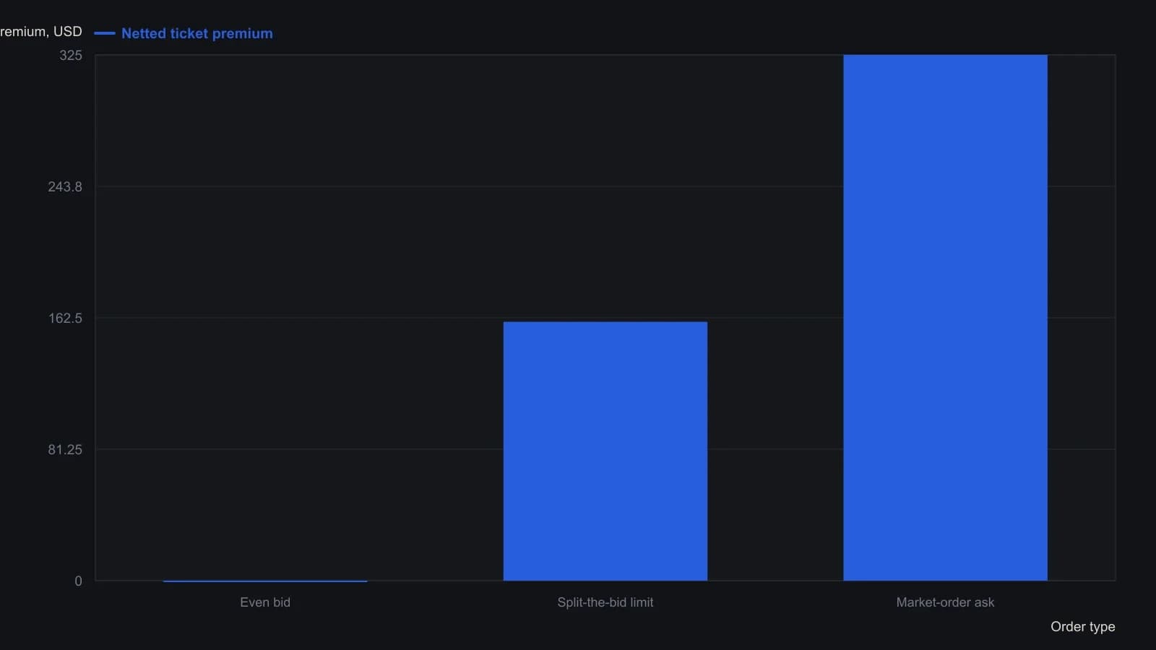This screenshot has width=1156, height=650.
Task: Click the Split-the-bid limit axis label
Action: (605, 602)
